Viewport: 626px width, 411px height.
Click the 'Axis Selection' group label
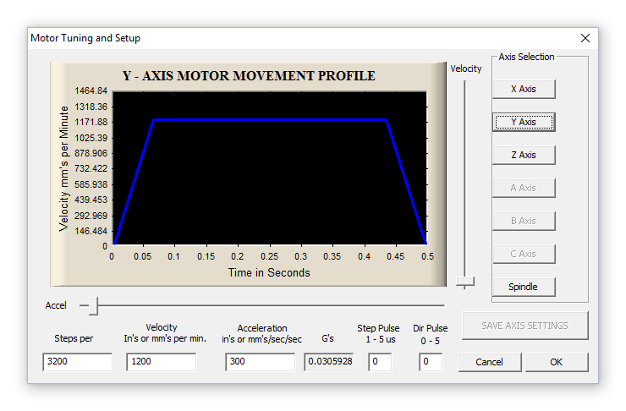[x=526, y=57]
